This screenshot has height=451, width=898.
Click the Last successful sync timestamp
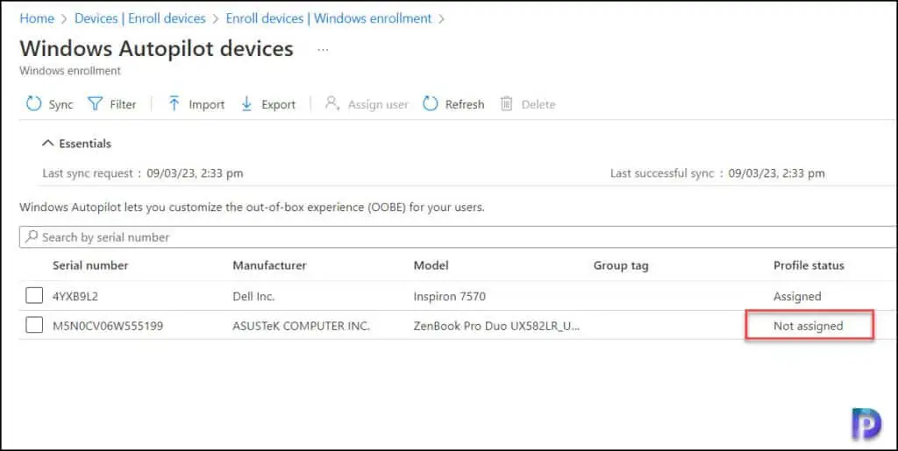point(777,173)
